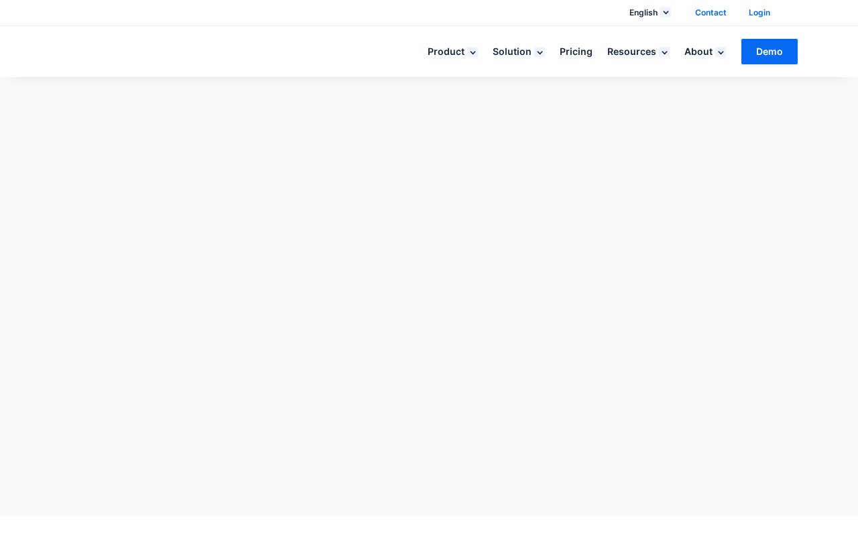
Task: Go to the Pricing page
Action: (576, 52)
